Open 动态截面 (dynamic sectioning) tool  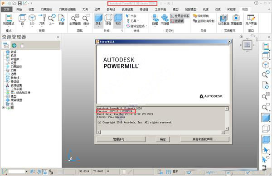223,19
